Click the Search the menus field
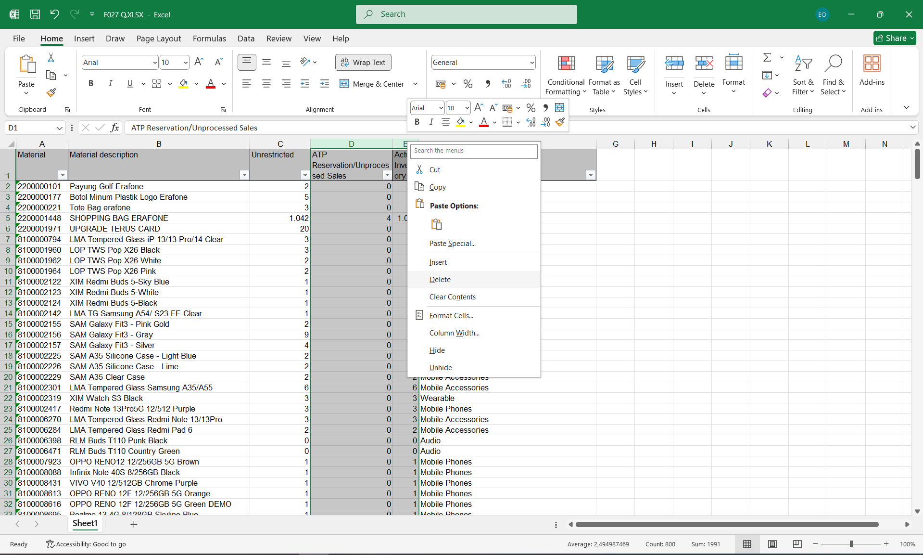The image size is (923, 555). coord(473,151)
